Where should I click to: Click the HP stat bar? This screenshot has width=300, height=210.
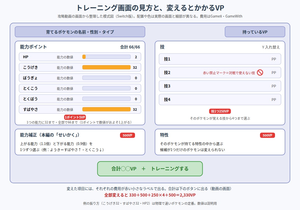(106, 57)
